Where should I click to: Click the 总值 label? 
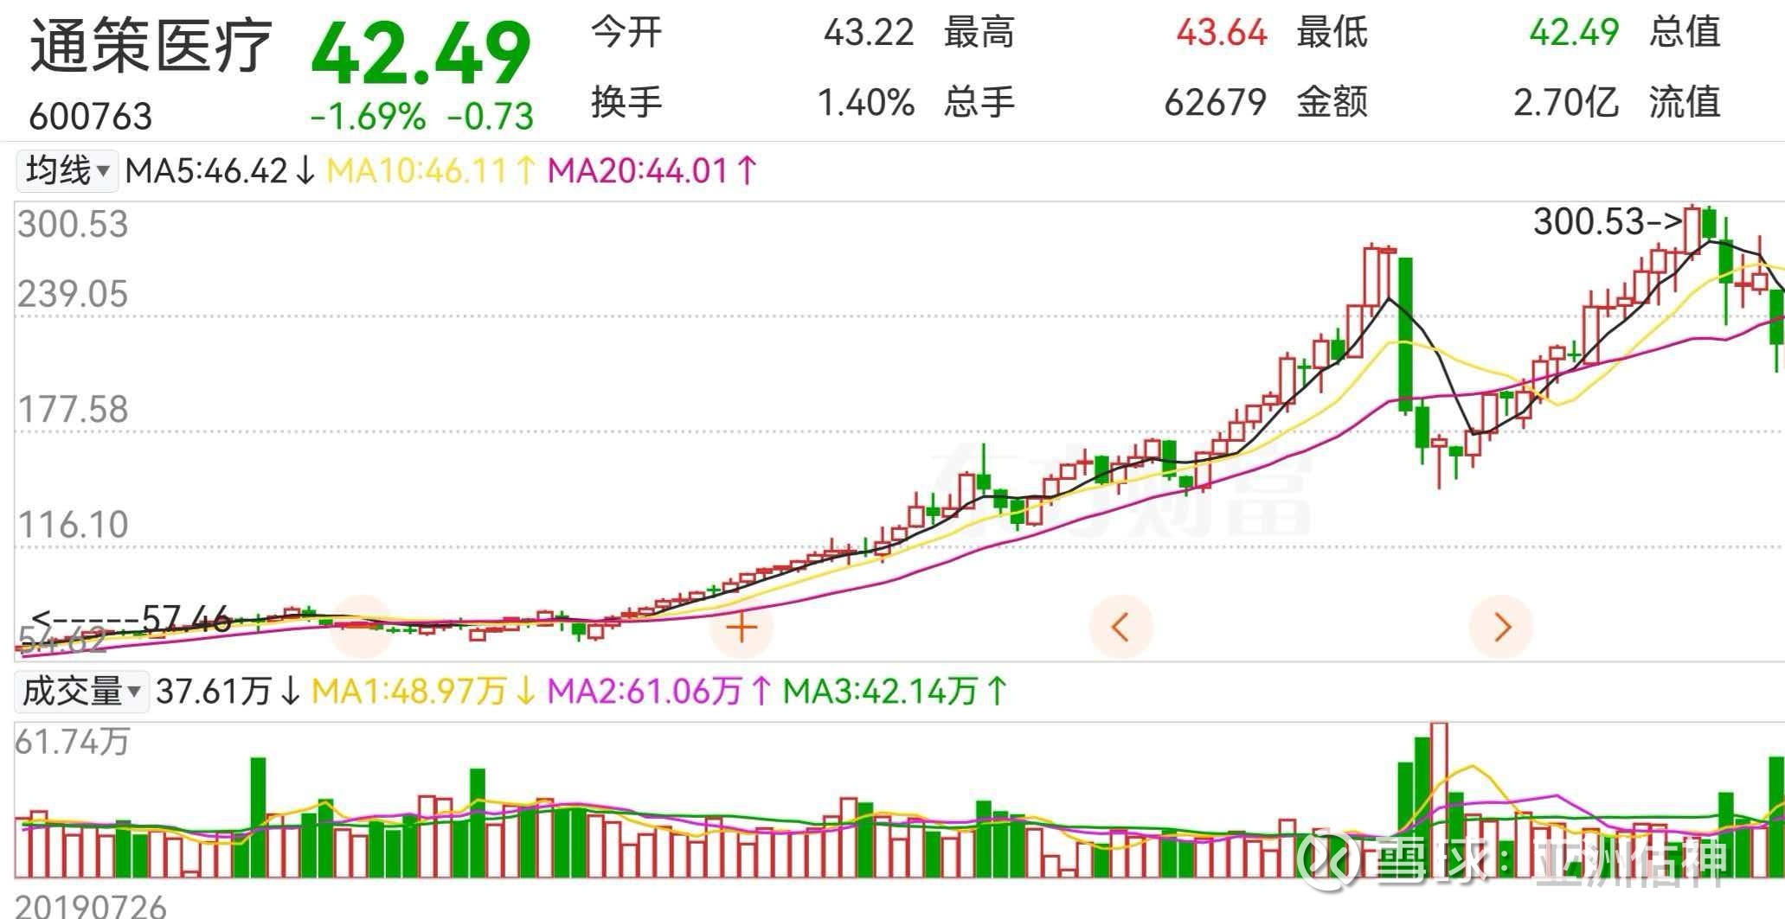click(1685, 33)
